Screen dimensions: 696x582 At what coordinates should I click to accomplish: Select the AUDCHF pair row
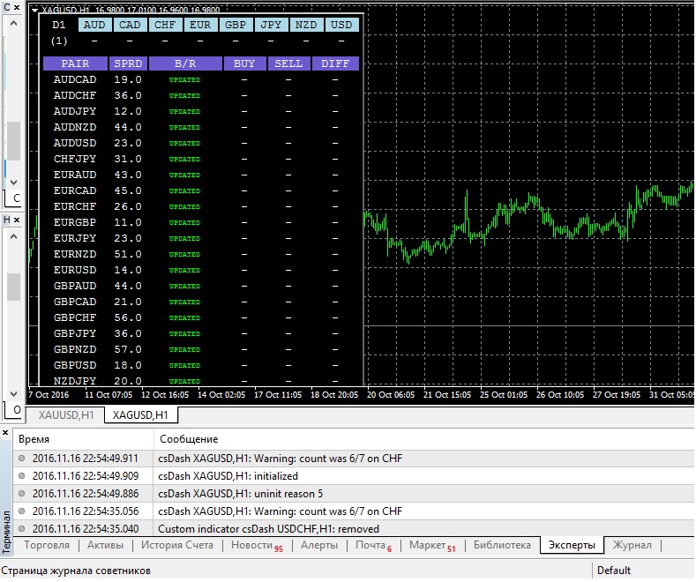tap(200, 96)
